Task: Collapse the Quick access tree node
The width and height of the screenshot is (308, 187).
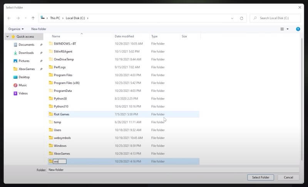Action: click(x=7, y=37)
